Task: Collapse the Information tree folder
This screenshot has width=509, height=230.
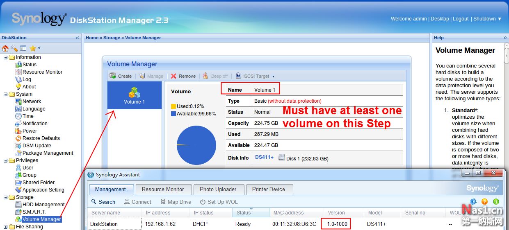Action: point(5,57)
